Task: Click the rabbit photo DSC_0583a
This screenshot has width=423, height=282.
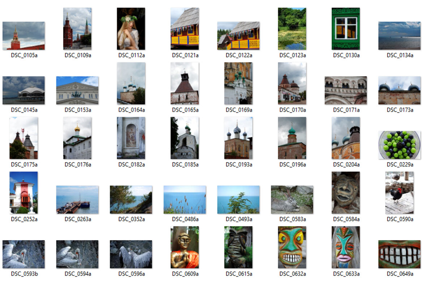Action: [x=292, y=199]
